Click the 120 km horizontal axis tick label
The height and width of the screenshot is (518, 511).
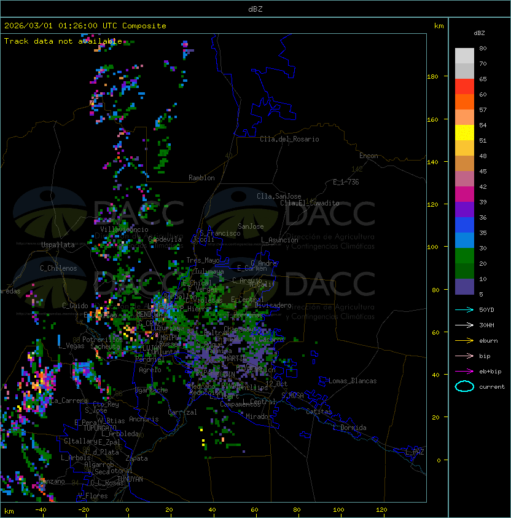381,510
